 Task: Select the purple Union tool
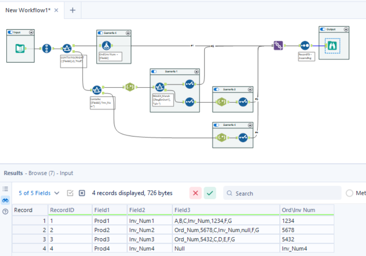pos(278,46)
